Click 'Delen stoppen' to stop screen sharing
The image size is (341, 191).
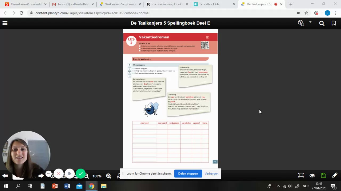pyautogui.click(x=188, y=173)
